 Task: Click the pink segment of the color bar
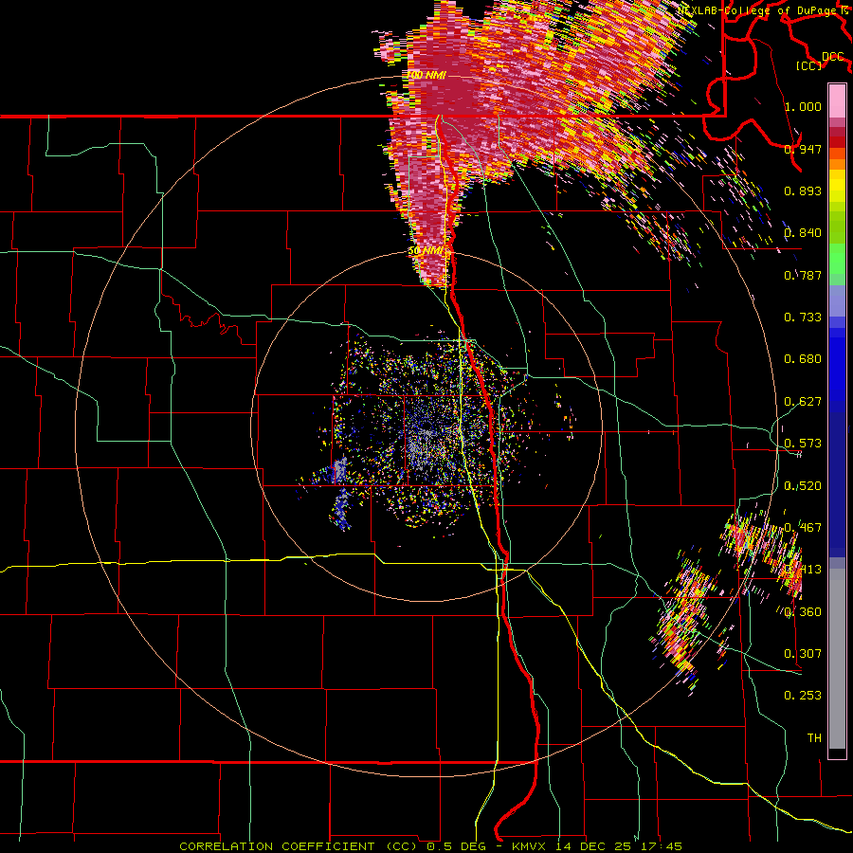[x=837, y=101]
